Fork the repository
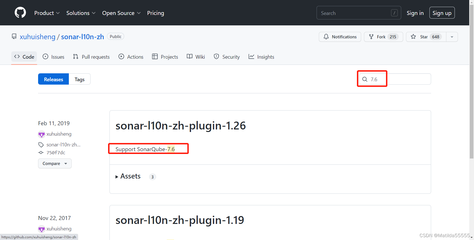 click(x=383, y=37)
